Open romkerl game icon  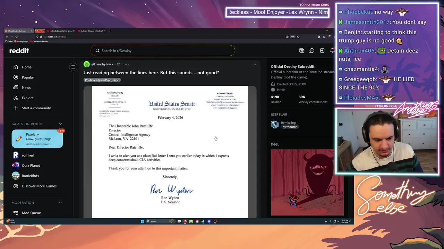click(x=16, y=155)
